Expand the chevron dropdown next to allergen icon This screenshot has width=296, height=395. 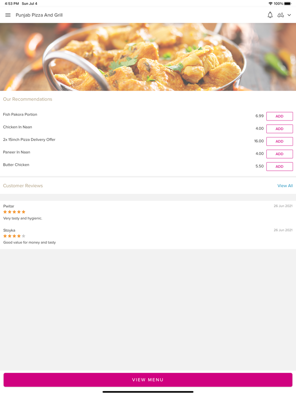pos(290,15)
